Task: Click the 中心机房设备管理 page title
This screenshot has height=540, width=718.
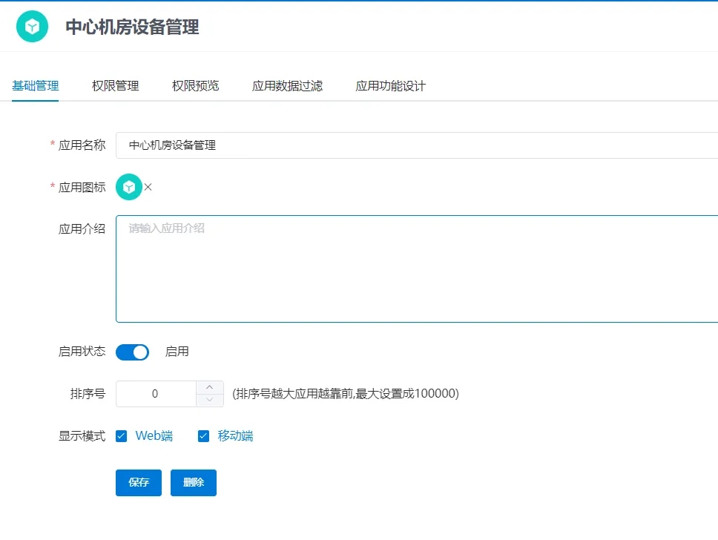Action: pos(132,27)
